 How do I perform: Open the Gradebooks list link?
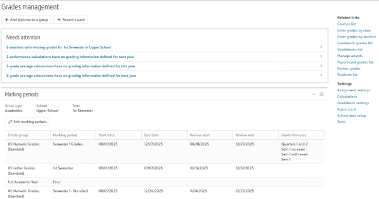coord(350,50)
